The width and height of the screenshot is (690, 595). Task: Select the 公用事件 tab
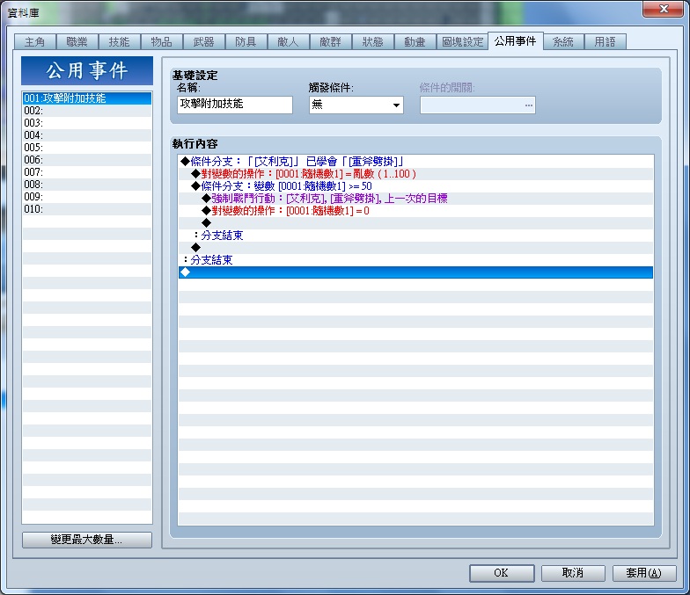[516, 40]
